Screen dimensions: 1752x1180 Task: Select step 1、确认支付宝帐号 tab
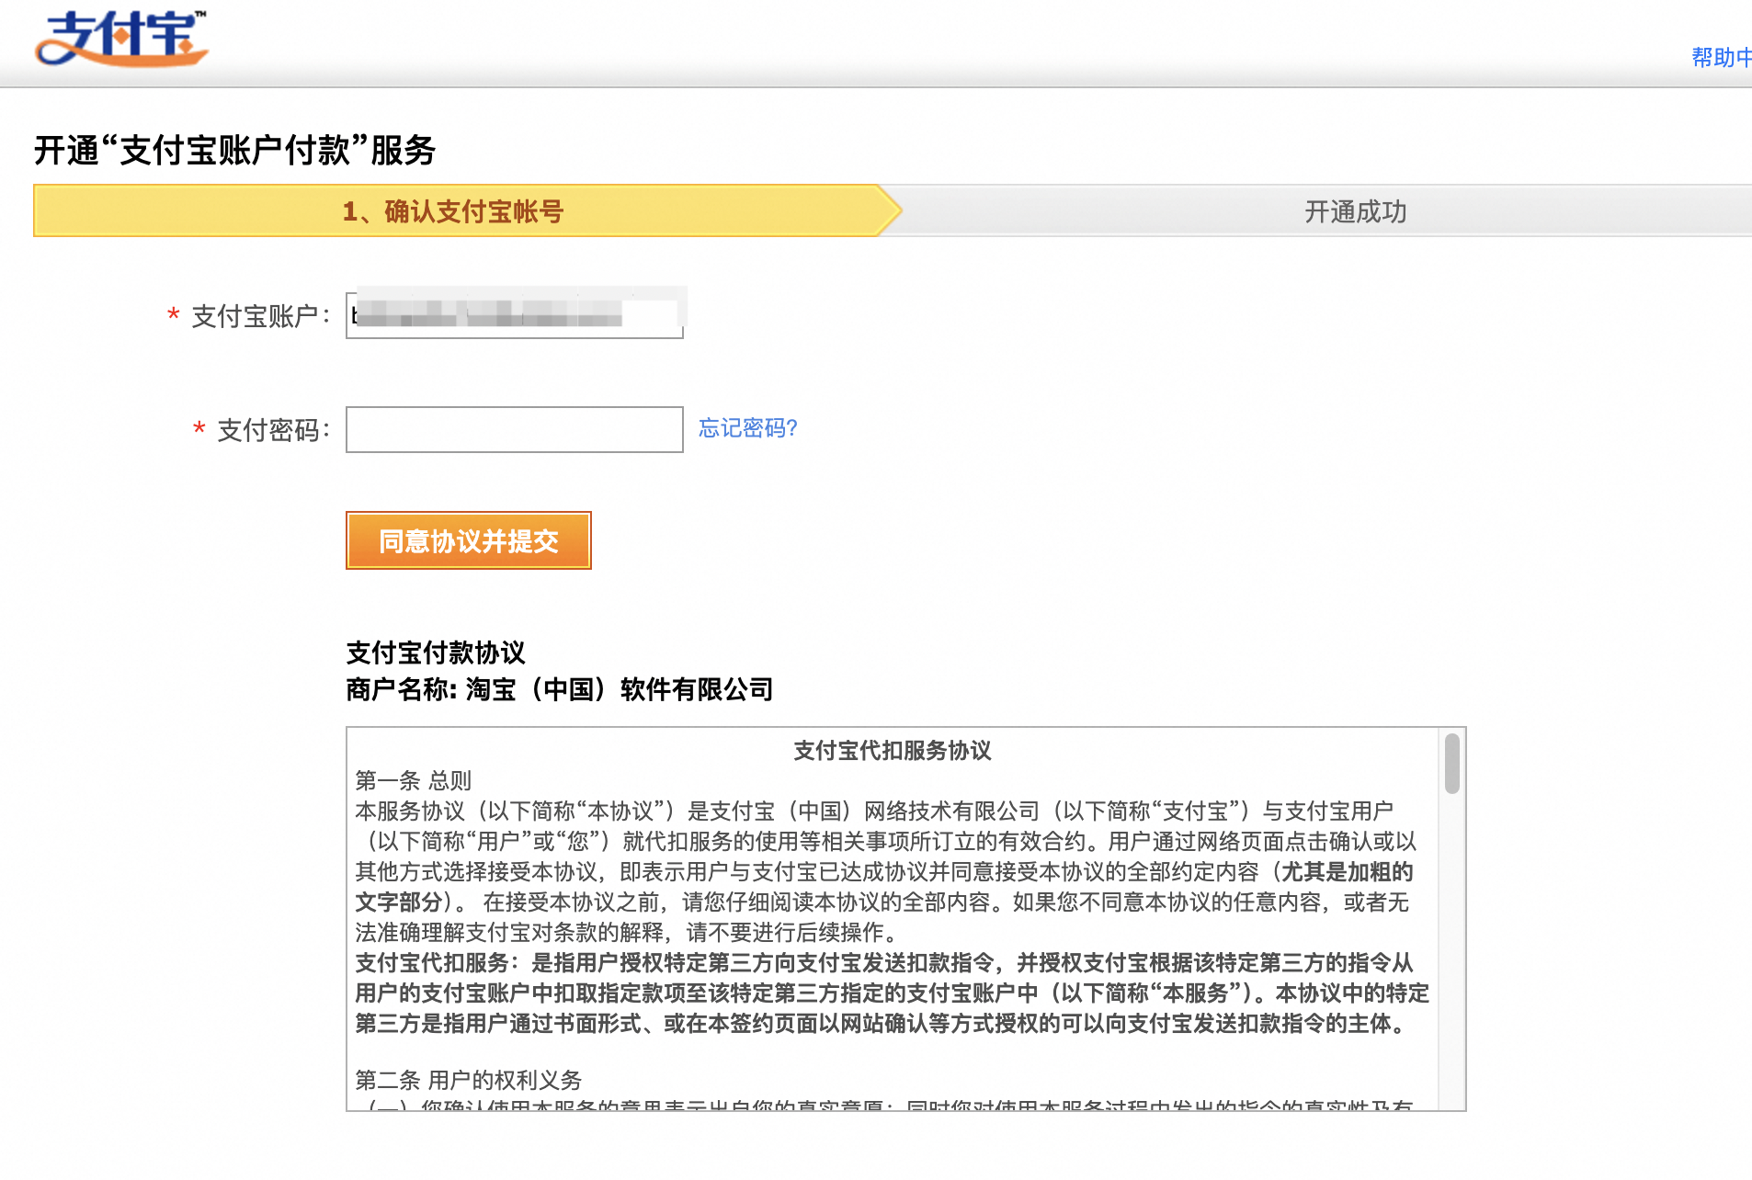tap(454, 211)
